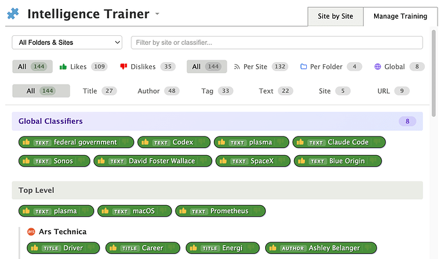Click thumbs-up icon on Ashley Belanger pill
This screenshot has width=442, height=259.
[273, 248]
